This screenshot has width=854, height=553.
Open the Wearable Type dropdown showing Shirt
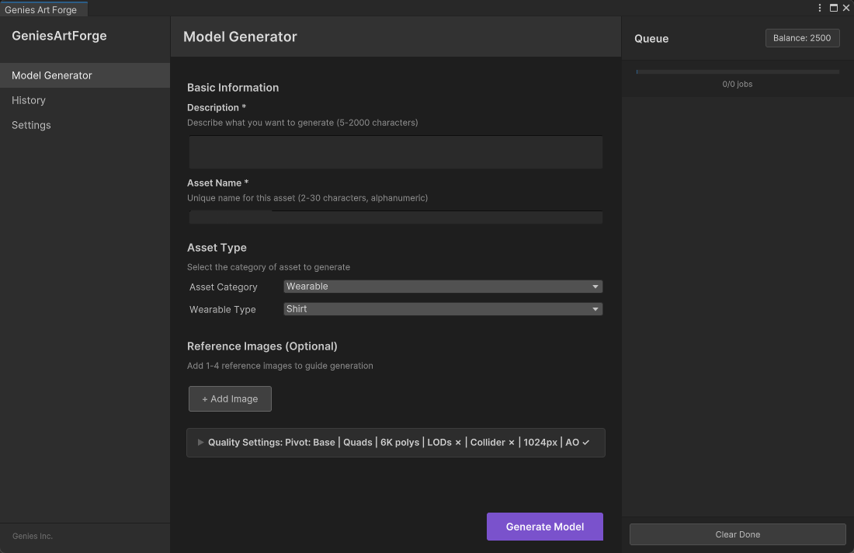(443, 309)
